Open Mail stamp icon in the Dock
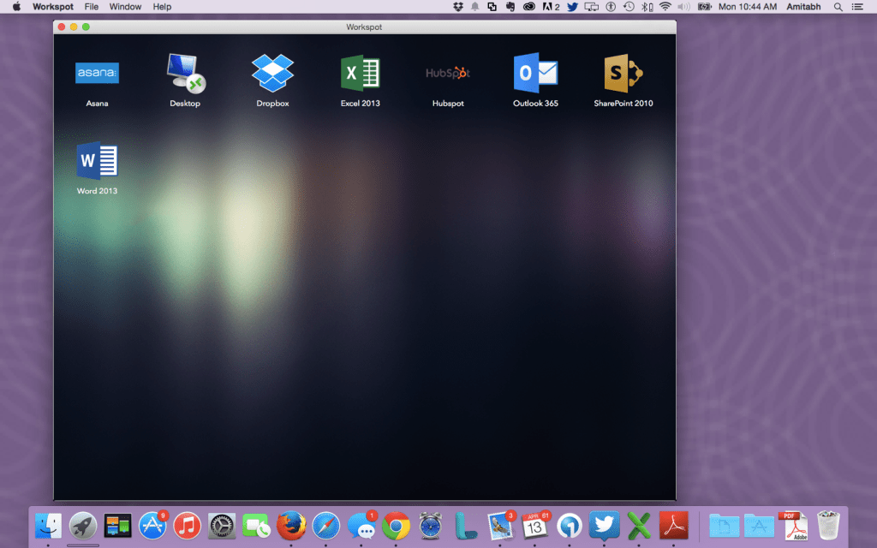Screen dimensions: 877x548 click(x=500, y=526)
